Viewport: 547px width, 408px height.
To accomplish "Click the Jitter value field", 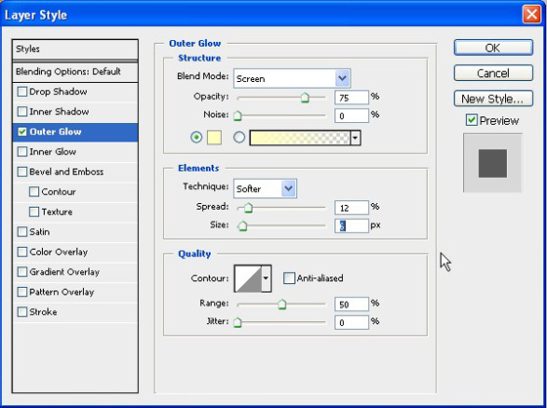I will (352, 322).
